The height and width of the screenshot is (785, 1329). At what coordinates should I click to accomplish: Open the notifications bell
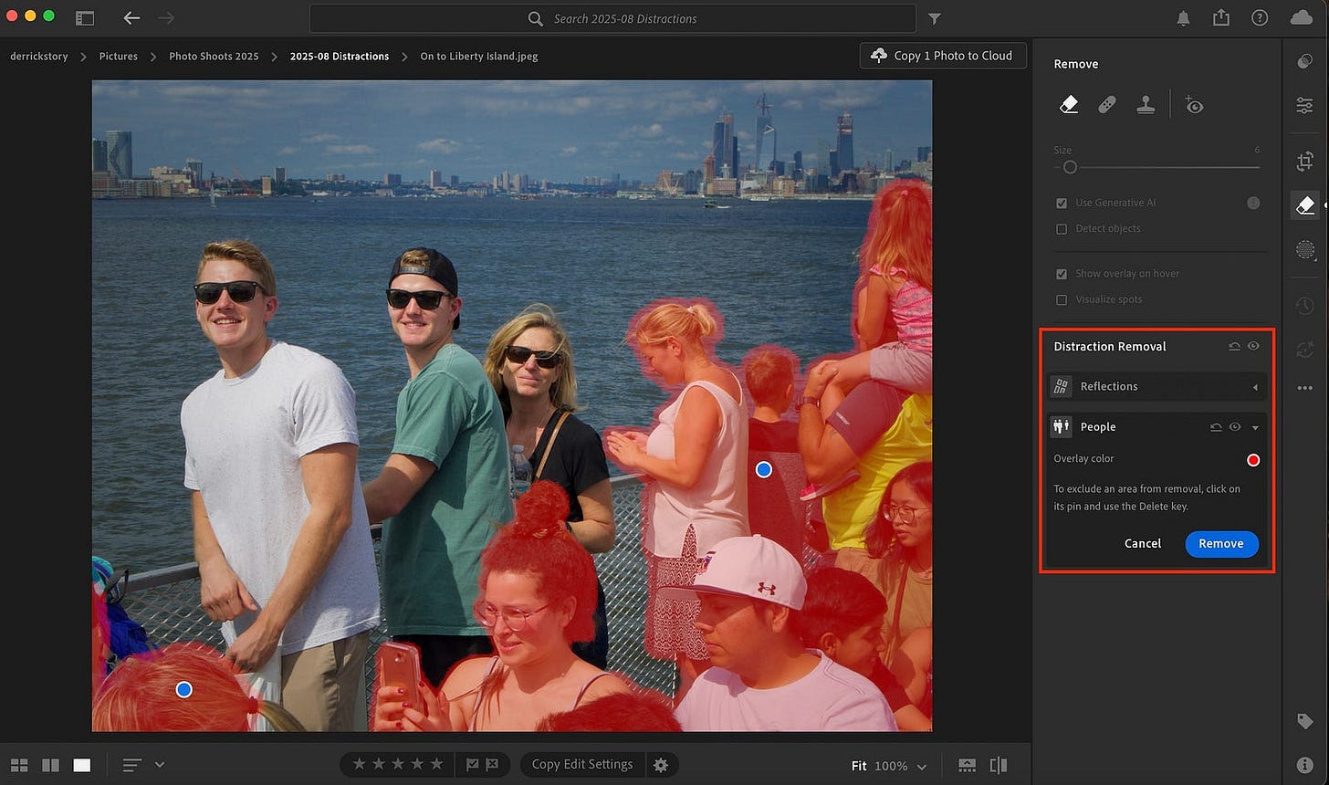point(1183,18)
